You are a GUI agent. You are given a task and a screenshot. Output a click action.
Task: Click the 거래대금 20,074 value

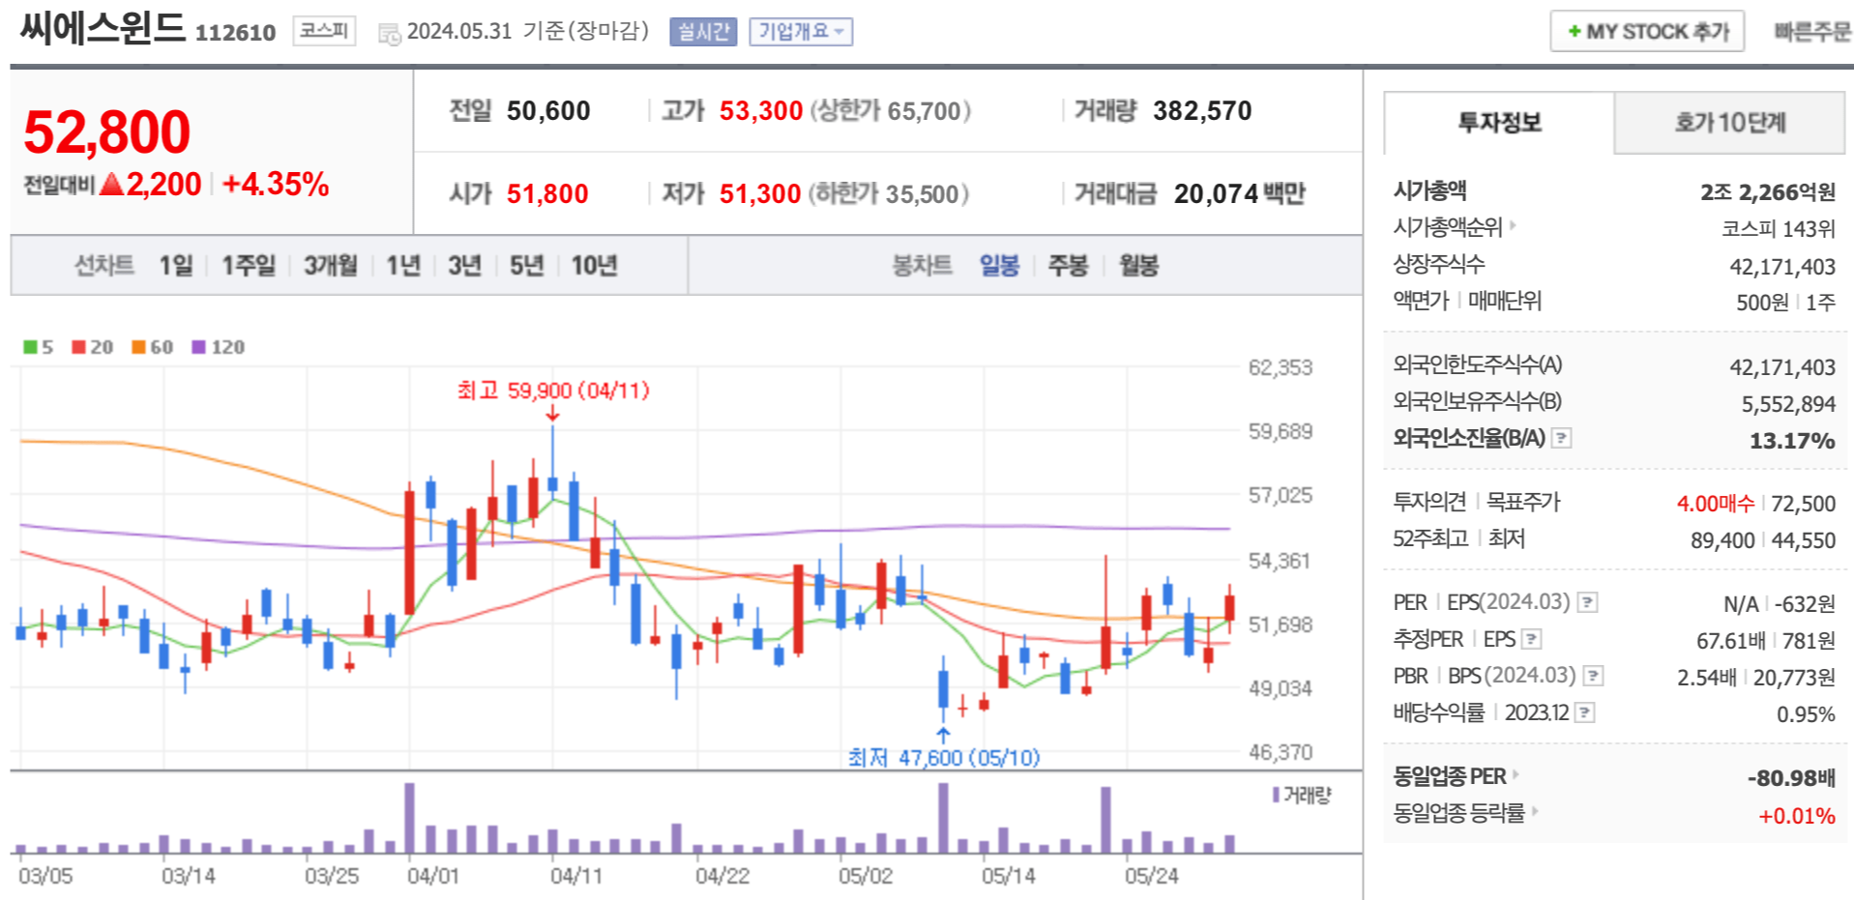[1216, 194]
